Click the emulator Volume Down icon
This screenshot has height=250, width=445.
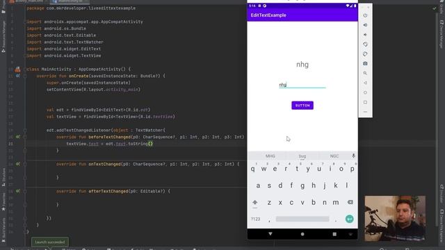pyautogui.click(x=365, y=35)
